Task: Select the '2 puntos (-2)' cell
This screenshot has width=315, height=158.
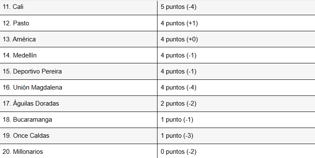Action: click(236, 104)
